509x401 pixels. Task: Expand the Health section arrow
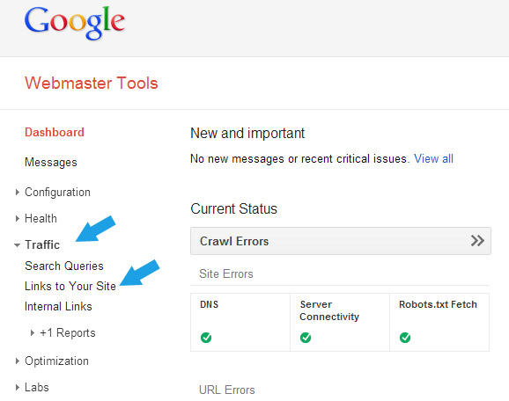[x=18, y=218]
